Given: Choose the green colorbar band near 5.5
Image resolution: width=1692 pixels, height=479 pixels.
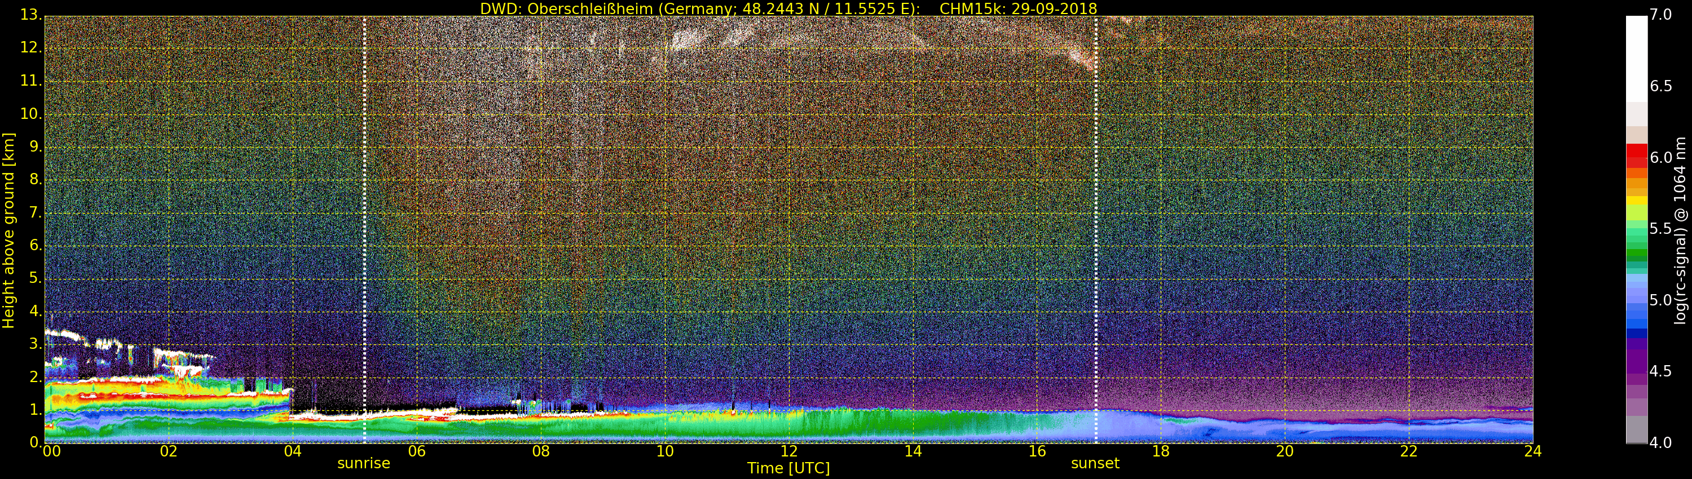Looking at the screenshot, I should [1636, 230].
